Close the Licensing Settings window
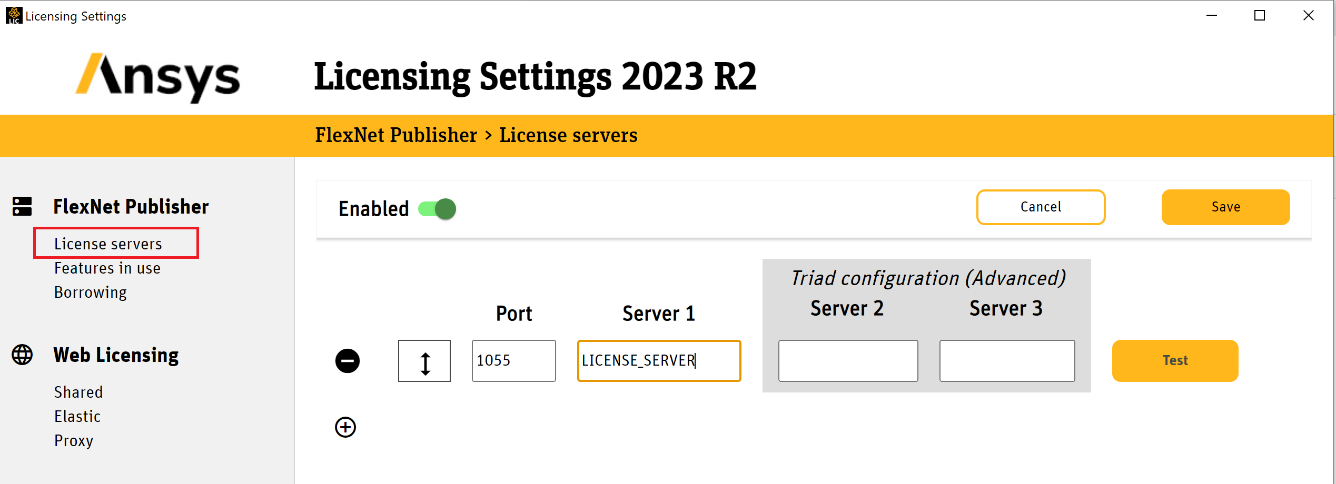This screenshot has height=484, width=1336. (1308, 16)
